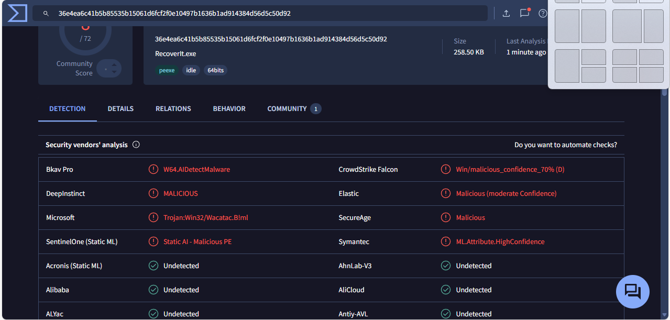Open the VirusTotal home logo
This screenshot has height=320, width=670.
(17, 13)
